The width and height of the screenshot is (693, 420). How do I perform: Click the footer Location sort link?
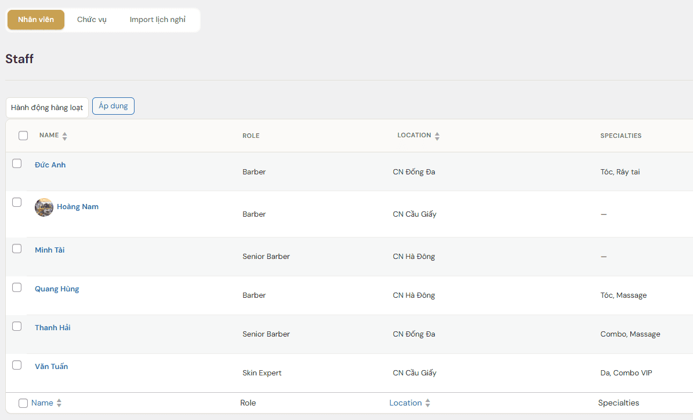click(x=405, y=403)
